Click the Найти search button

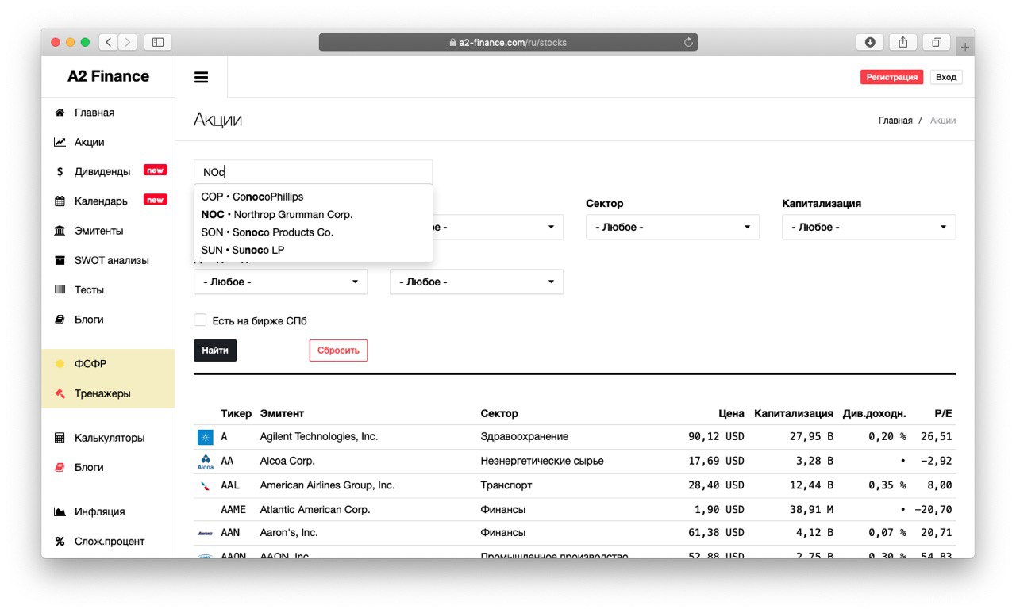pos(215,351)
